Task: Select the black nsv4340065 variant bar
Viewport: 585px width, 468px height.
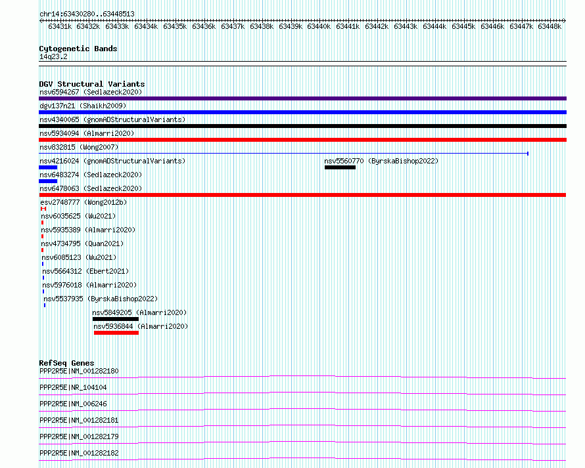Action: point(302,126)
